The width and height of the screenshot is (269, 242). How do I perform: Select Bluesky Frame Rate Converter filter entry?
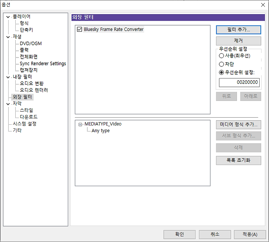(114, 30)
